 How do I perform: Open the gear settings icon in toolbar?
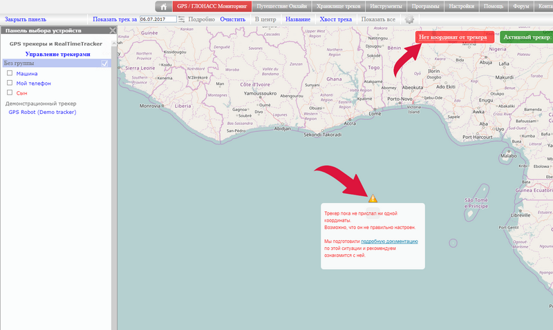[410, 19]
